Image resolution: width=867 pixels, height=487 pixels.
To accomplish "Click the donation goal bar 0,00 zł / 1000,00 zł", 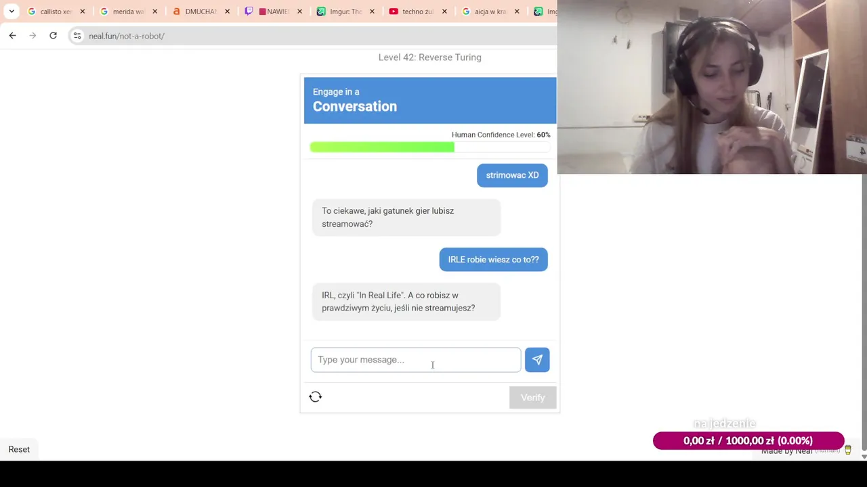I will click(x=748, y=441).
